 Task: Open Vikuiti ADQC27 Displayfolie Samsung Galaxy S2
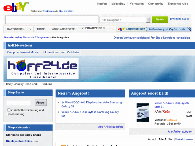[90, 114]
